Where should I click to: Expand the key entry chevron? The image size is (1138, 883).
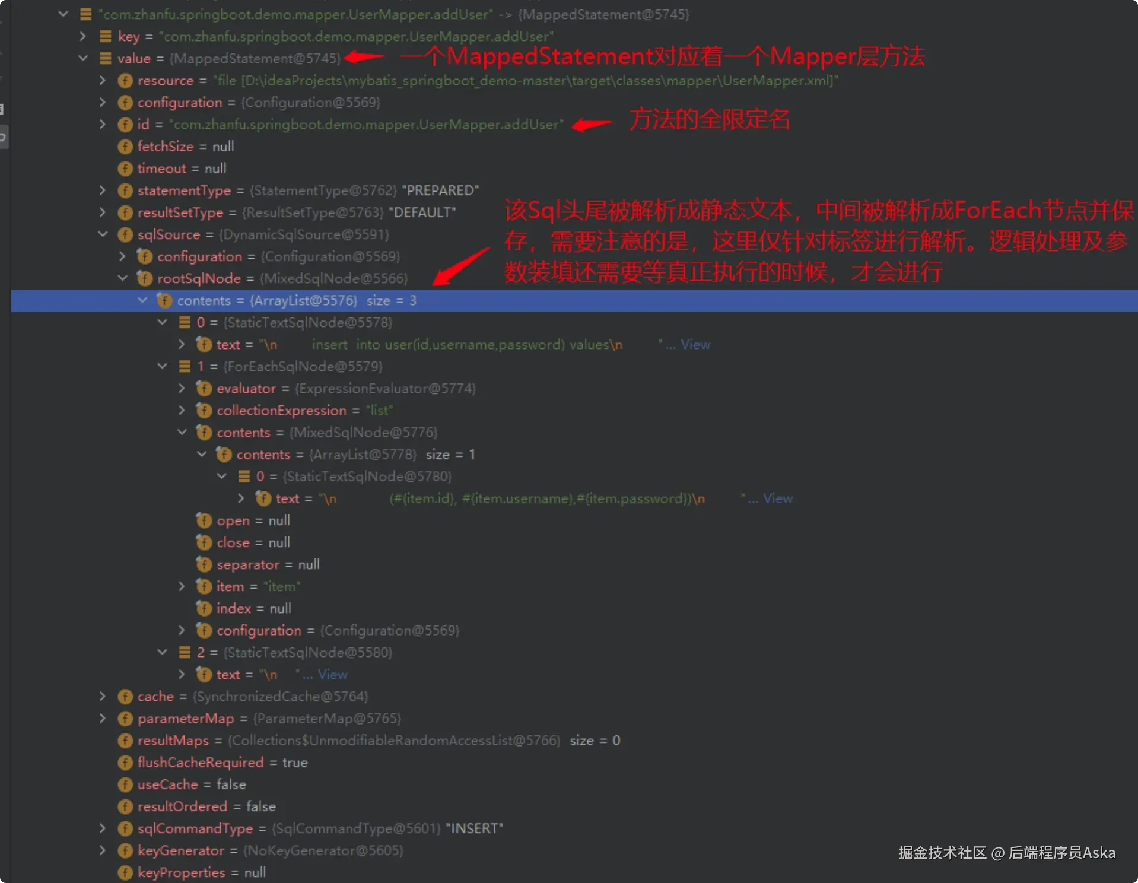(83, 36)
